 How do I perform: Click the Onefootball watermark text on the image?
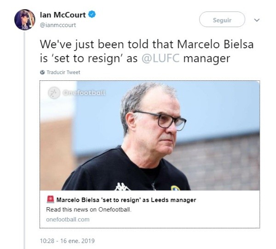[x=84, y=93]
